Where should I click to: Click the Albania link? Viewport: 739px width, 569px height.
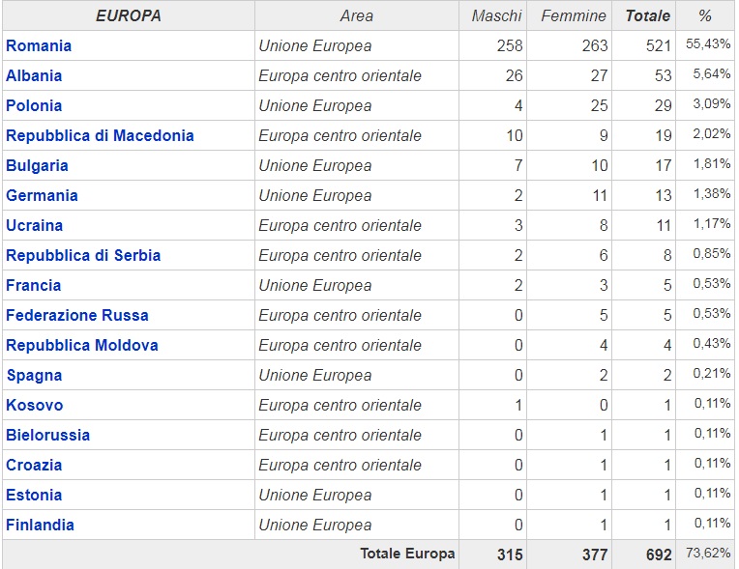point(34,75)
